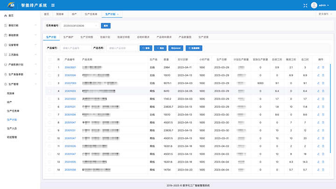The image size is (336, 189).
Task: Click the edit icon for row 1
Action: click(x=318, y=67)
